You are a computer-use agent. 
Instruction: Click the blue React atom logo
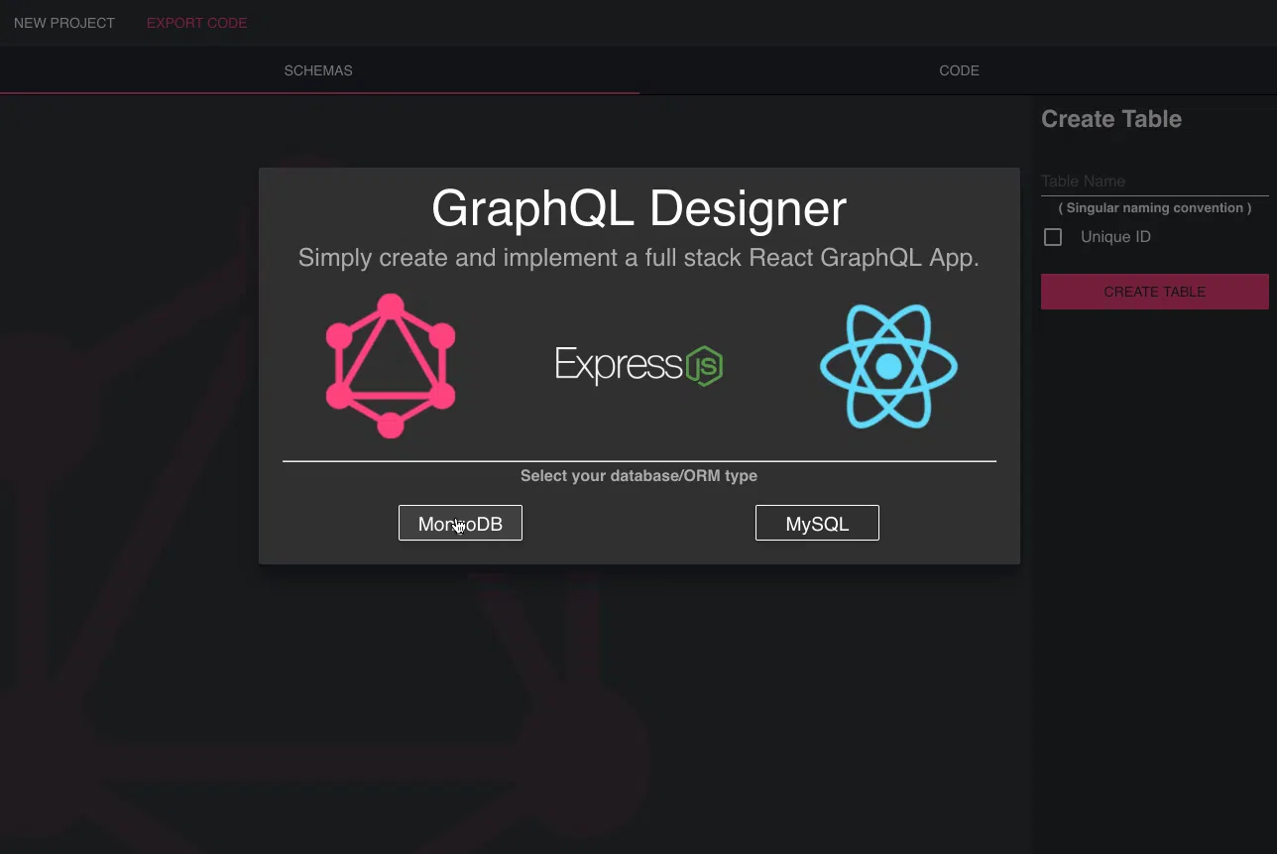click(888, 366)
